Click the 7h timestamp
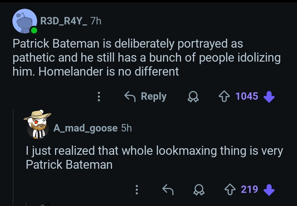The height and width of the screenshot is (206, 297). 96,21
